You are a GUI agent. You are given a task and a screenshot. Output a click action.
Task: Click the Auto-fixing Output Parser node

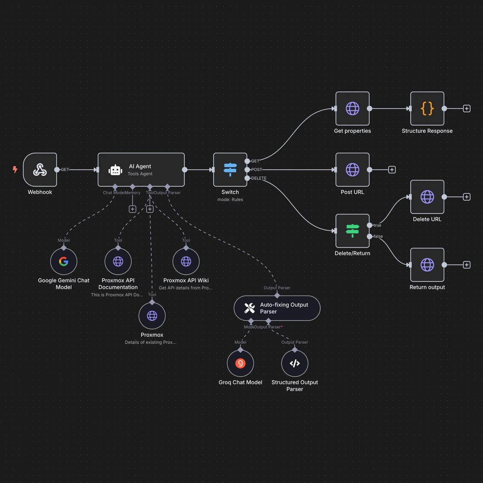tap(277, 308)
